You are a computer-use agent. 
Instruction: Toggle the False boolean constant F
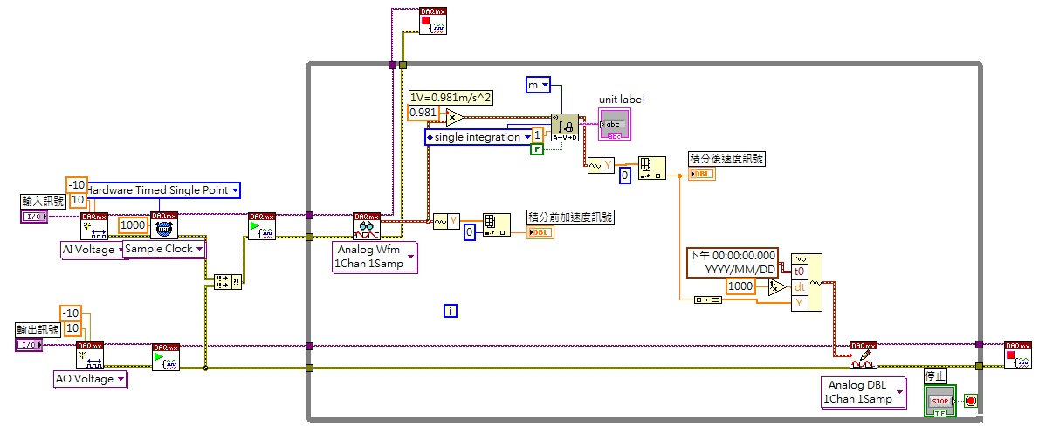tap(537, 150)
